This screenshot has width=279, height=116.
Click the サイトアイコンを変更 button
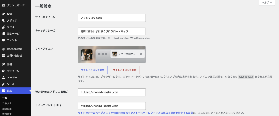pos(93,70)
